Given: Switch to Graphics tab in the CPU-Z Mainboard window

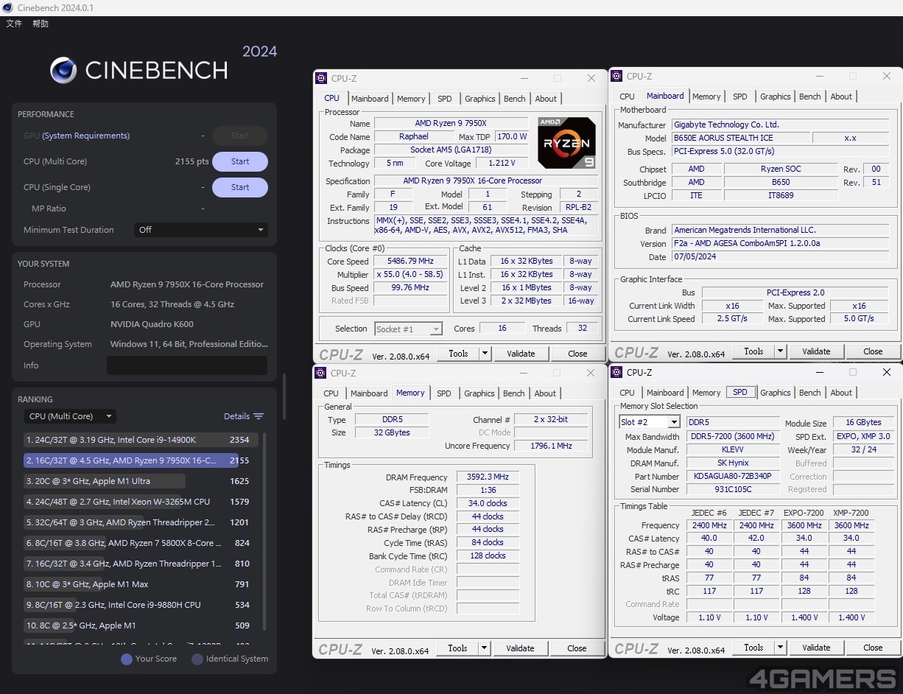Looking at the screenshot, I should (x=776, y=97).
